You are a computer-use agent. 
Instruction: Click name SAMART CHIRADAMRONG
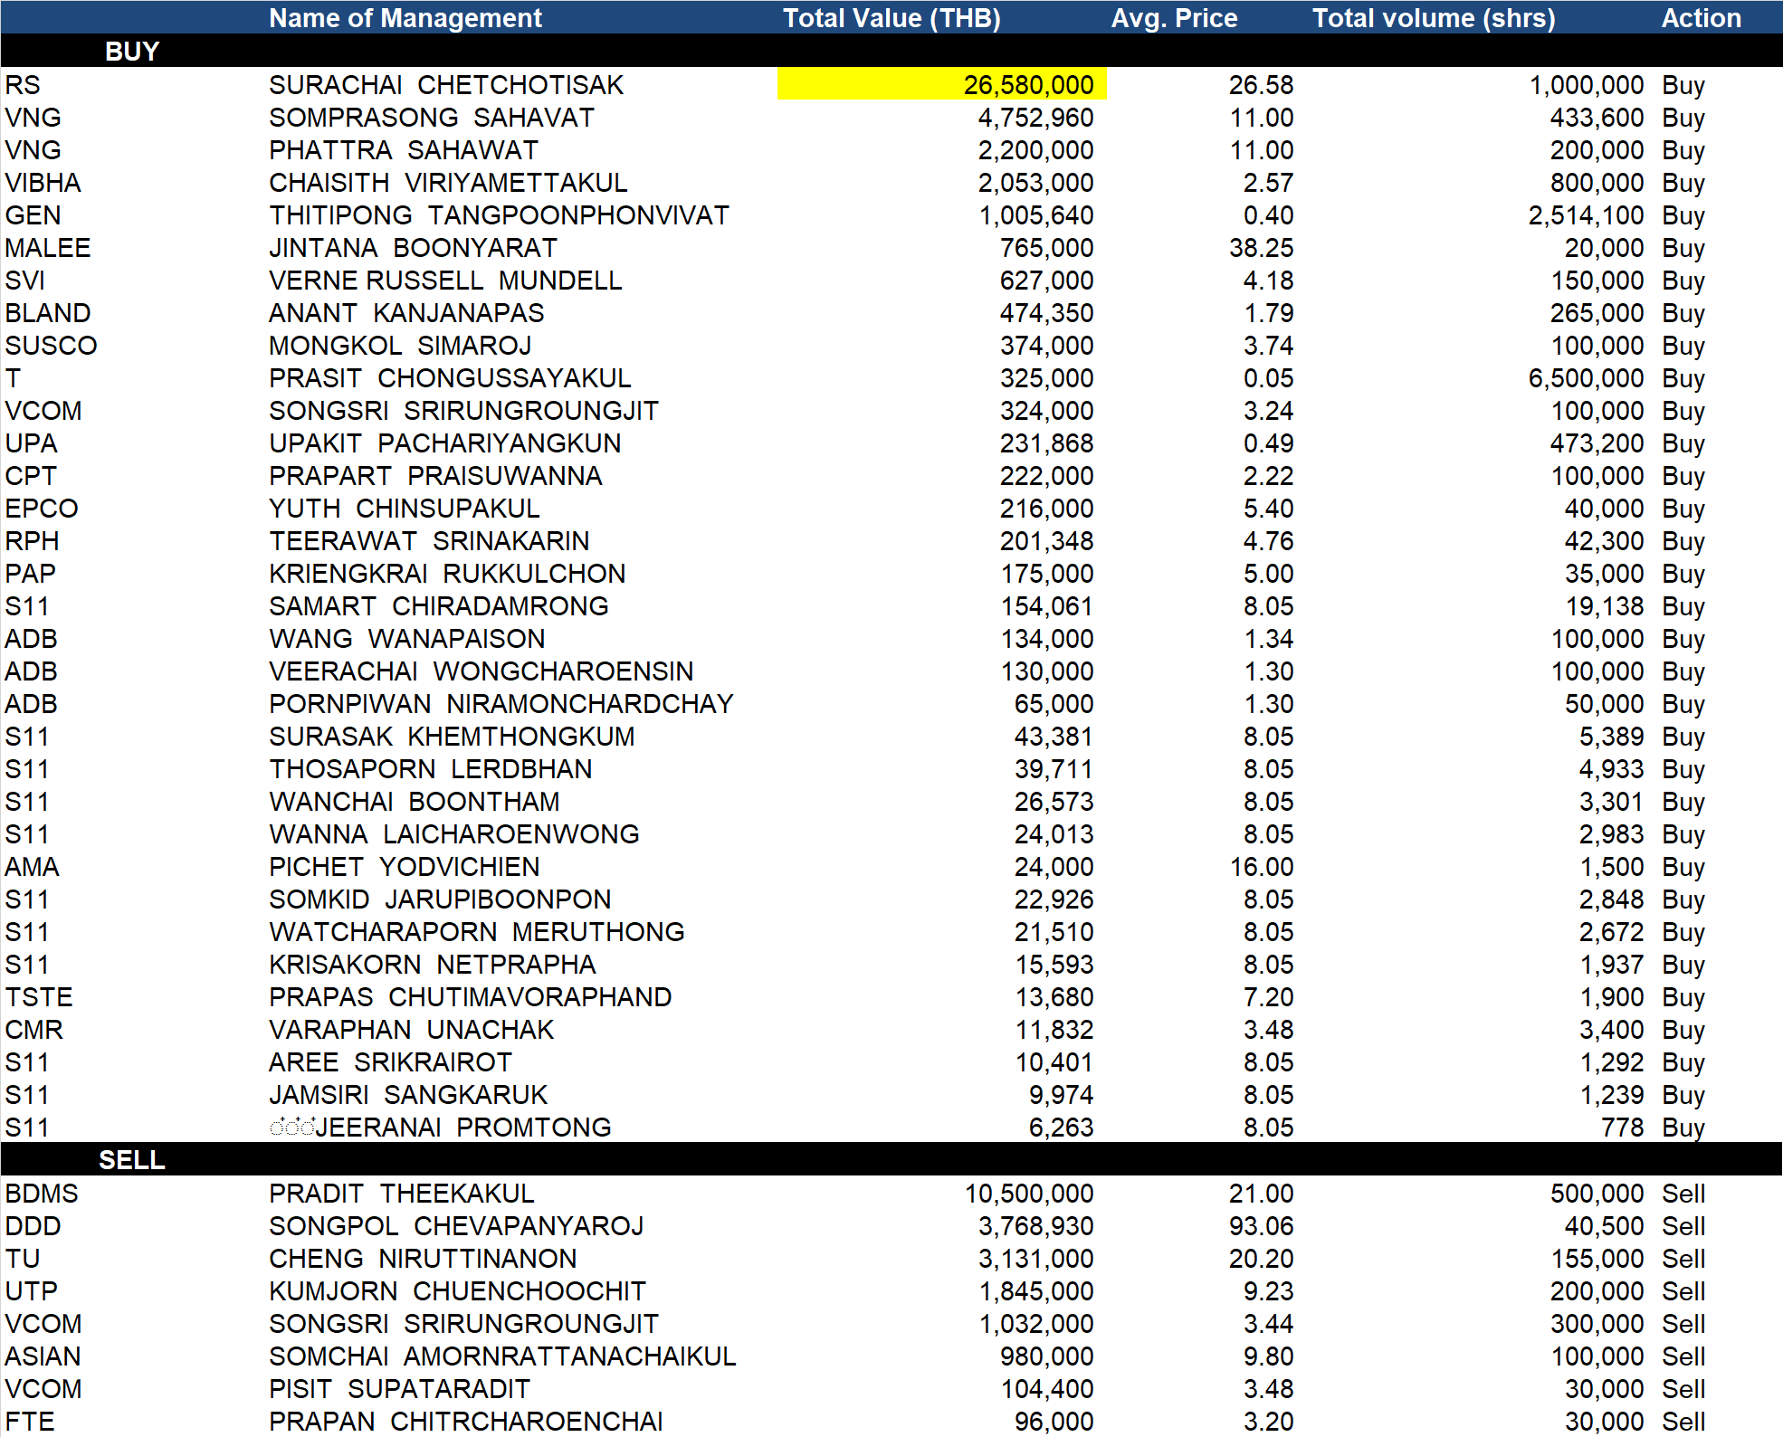(x=439, y=606)
